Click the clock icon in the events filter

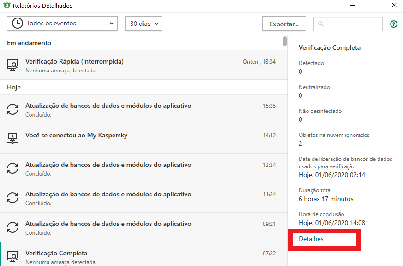[x=18, y=24]
